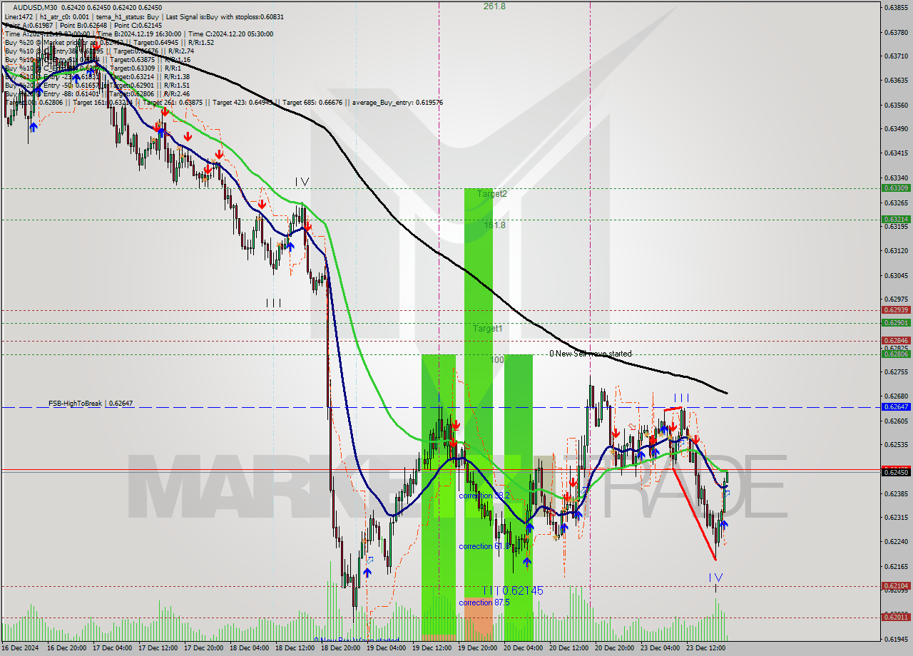Click the red 0.62011 price tag
913x656 pixels.
896,617
